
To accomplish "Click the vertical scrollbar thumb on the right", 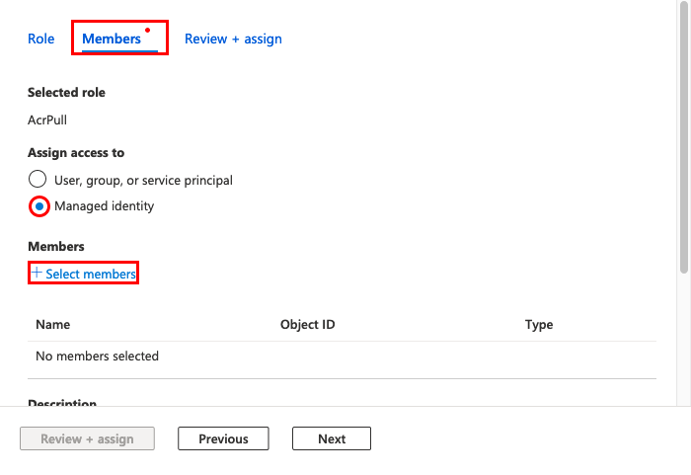I will (683, 136).
